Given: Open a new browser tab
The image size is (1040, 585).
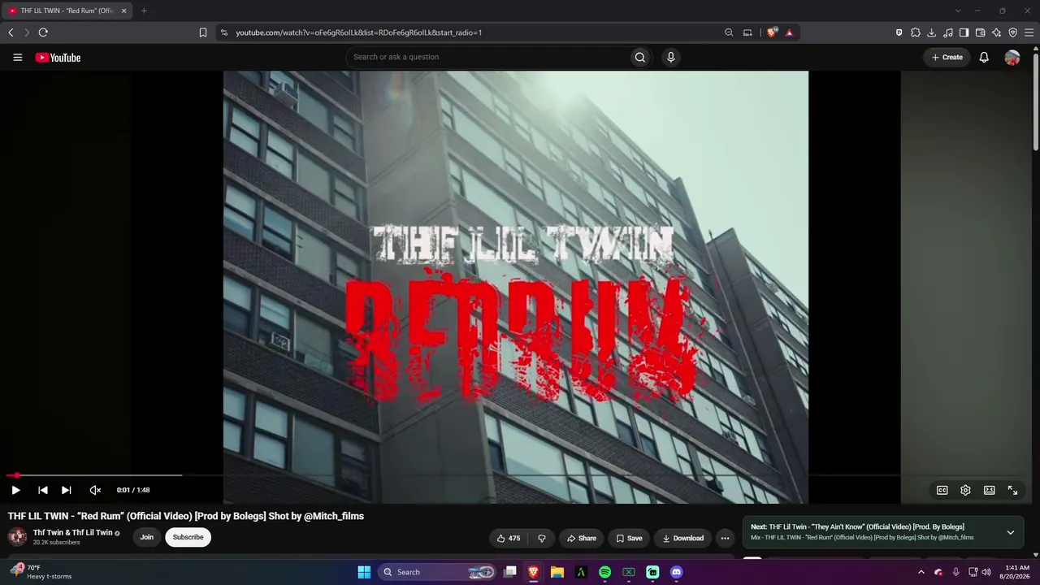Looking at the screenshot, I should [x=144, y=11].
